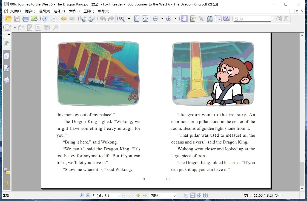Viewport: 307px width, 201px height.
Task: Go to the first page button
Action: coord(82,196)
